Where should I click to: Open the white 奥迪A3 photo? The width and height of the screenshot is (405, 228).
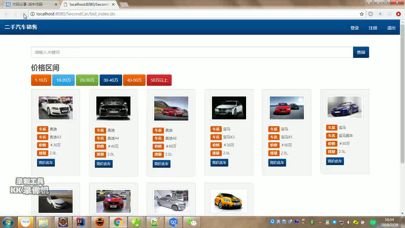(55, 108)
